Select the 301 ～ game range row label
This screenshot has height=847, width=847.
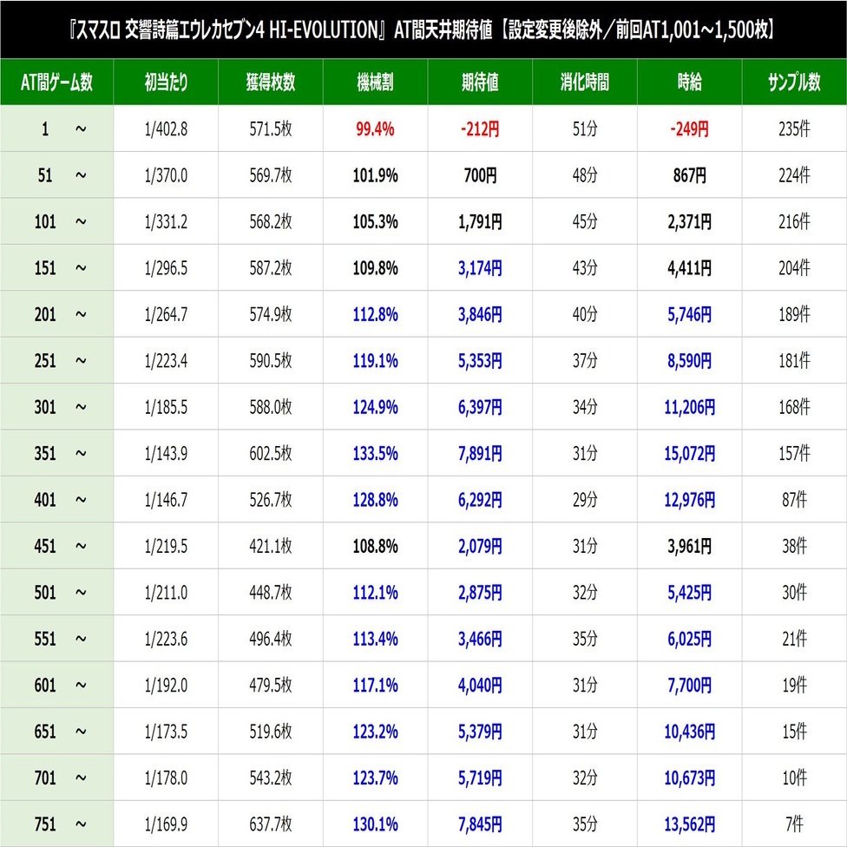point(56,407)
